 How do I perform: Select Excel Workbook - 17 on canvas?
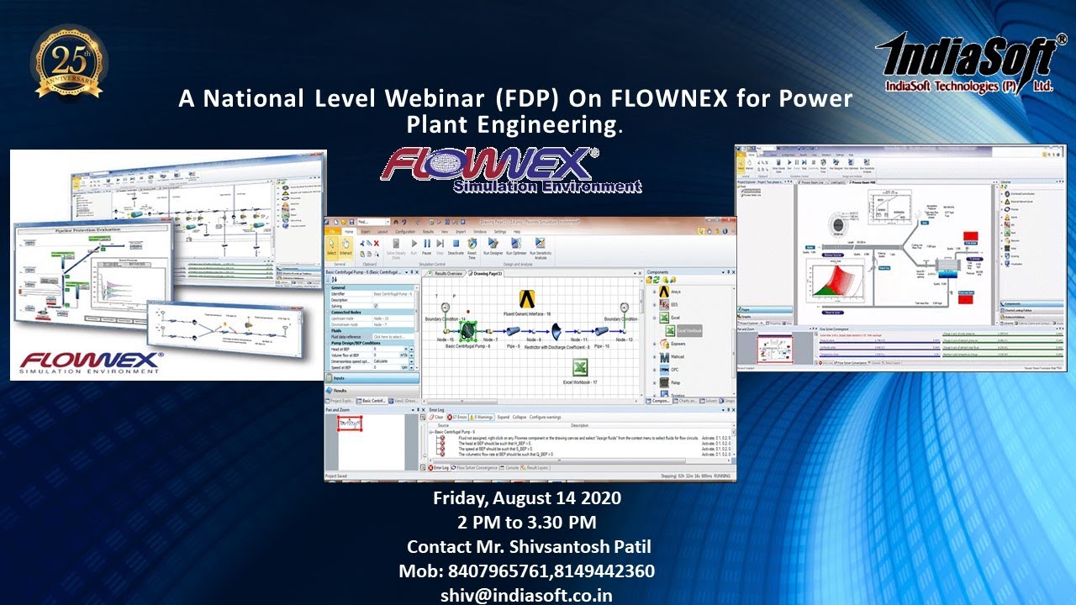pyautogui.click(x=580, y=367)
